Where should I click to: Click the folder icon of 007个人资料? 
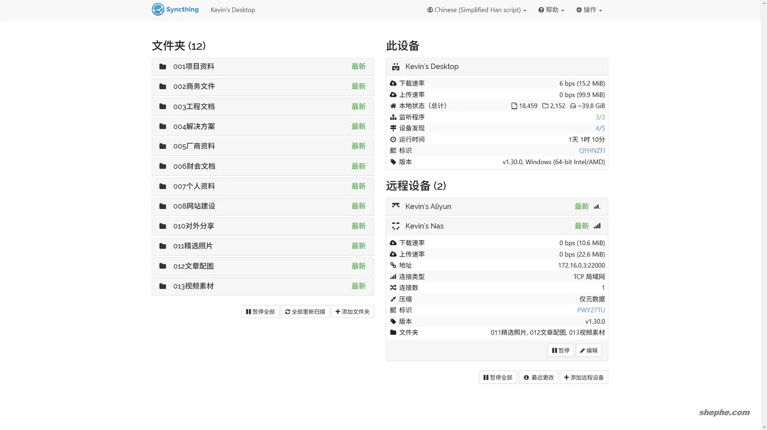click(x=163, y=186)
